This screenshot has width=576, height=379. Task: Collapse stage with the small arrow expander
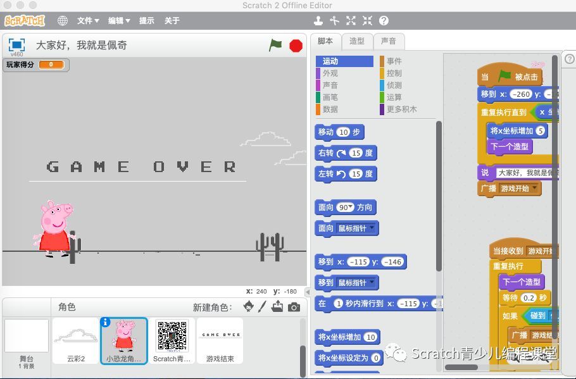coord(308,292)
